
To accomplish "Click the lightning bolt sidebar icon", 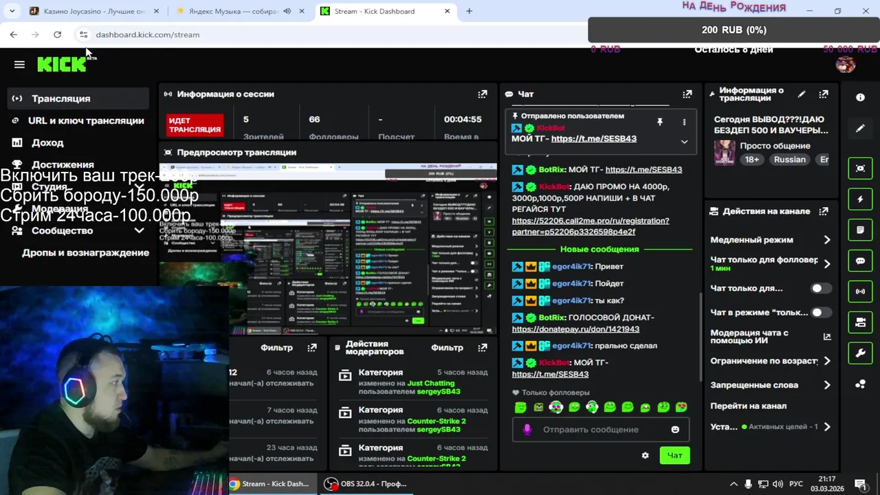I will point(860,199).
